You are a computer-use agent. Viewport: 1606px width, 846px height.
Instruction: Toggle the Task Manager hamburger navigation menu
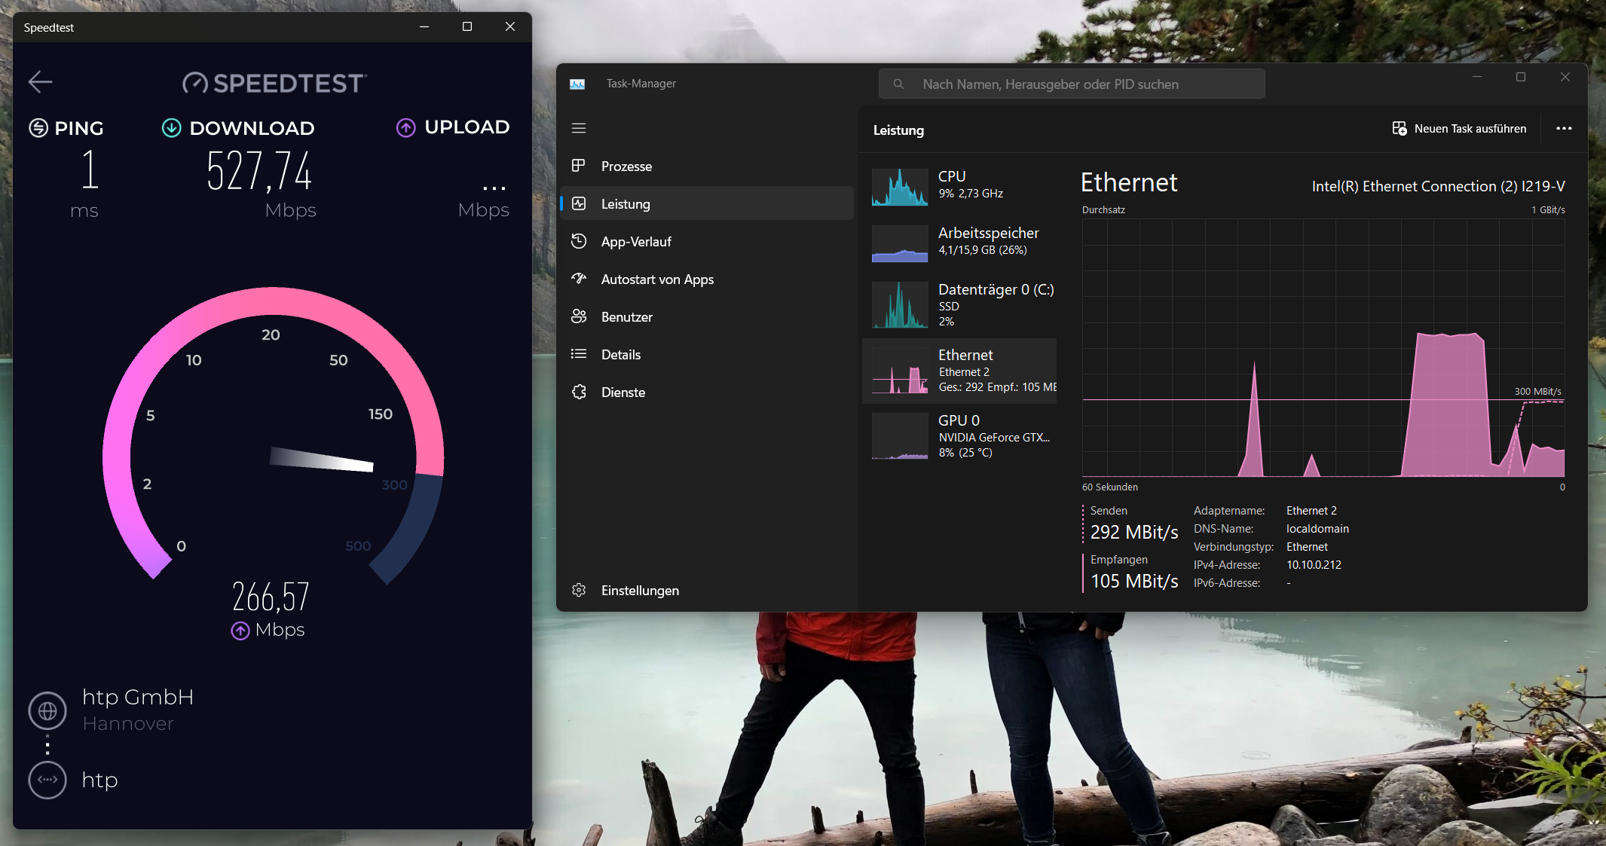tap(579, 128)
